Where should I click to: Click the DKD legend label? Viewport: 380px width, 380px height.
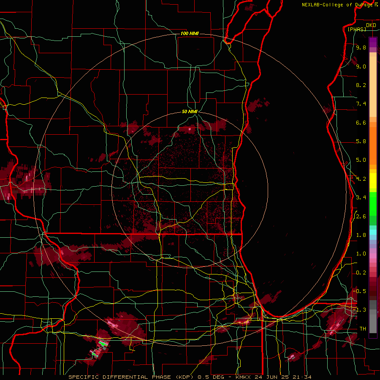pyautogui.click(x=371, y=25)
